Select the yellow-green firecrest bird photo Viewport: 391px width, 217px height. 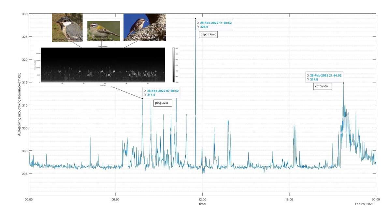103,31
